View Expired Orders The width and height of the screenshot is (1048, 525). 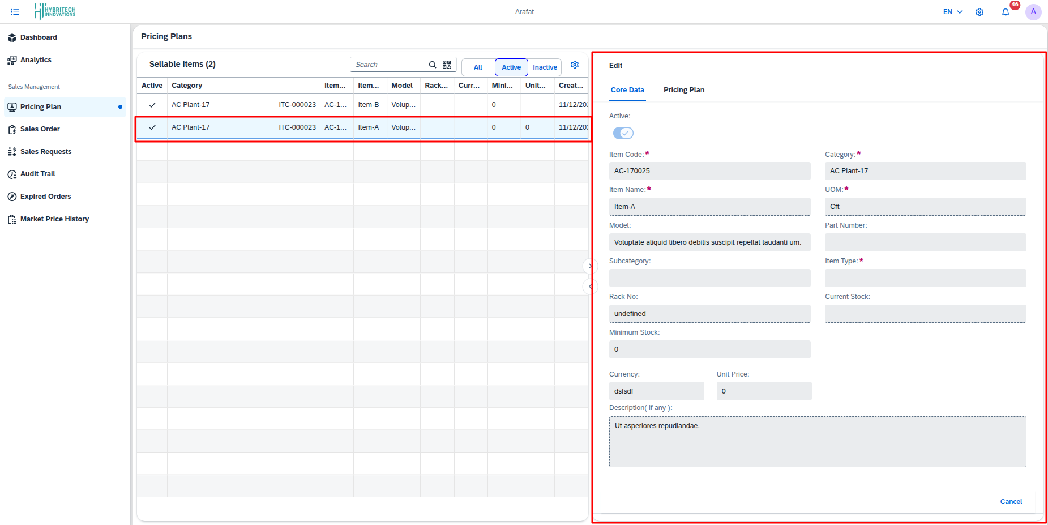[45, 196]
